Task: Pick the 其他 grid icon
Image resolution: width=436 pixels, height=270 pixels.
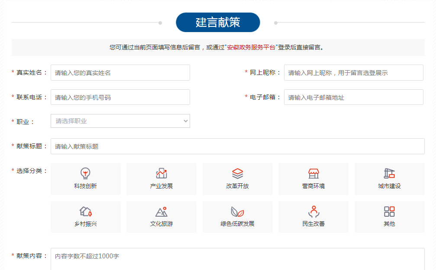Action: [x=389, y=211]
